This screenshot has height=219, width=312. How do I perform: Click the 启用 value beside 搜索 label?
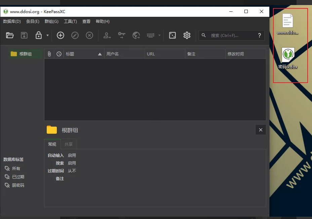coord(72,163)
